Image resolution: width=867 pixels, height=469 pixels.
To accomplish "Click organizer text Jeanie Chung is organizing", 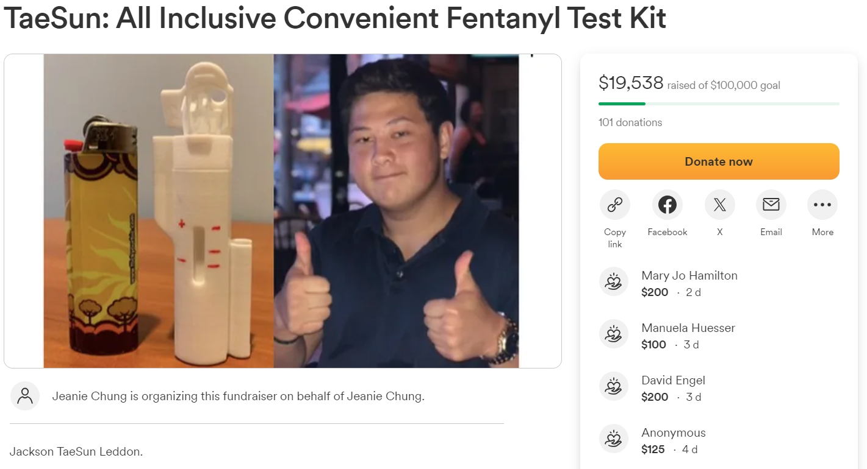I will click(x=238, y=396).
